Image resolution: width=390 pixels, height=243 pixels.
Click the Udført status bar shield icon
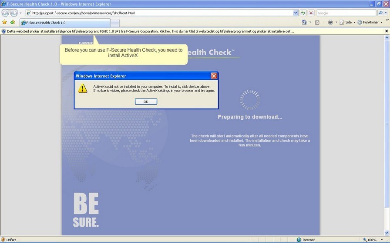point(3,240)
